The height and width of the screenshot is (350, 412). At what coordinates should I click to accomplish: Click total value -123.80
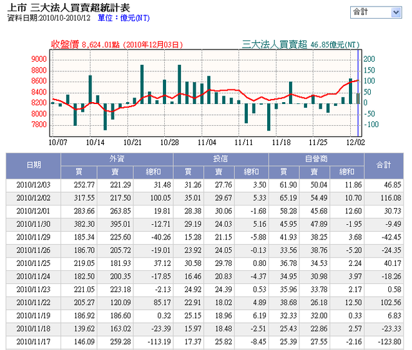click(389, 342)
